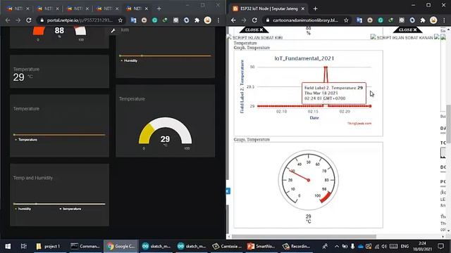
Task: Reload the portal.netpie.io page
Action: tap(29, 20)
